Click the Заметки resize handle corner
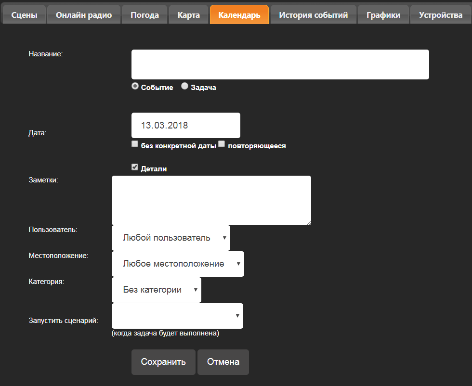Image resolution: width=472 pixels, height=386 pixels. pyautogui.click(x=309, y=223)
